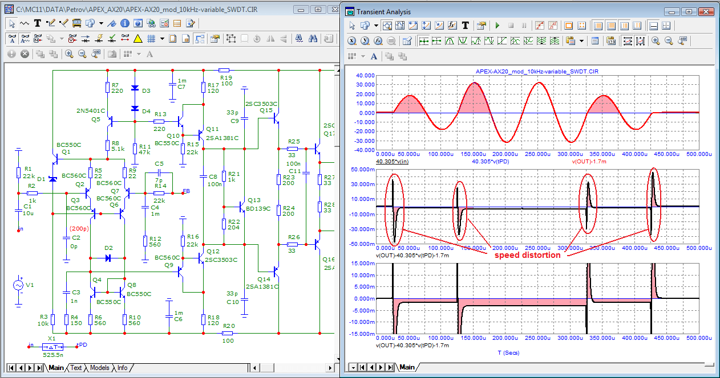Select Main tab in Transient Analysis window

(407, 367)
